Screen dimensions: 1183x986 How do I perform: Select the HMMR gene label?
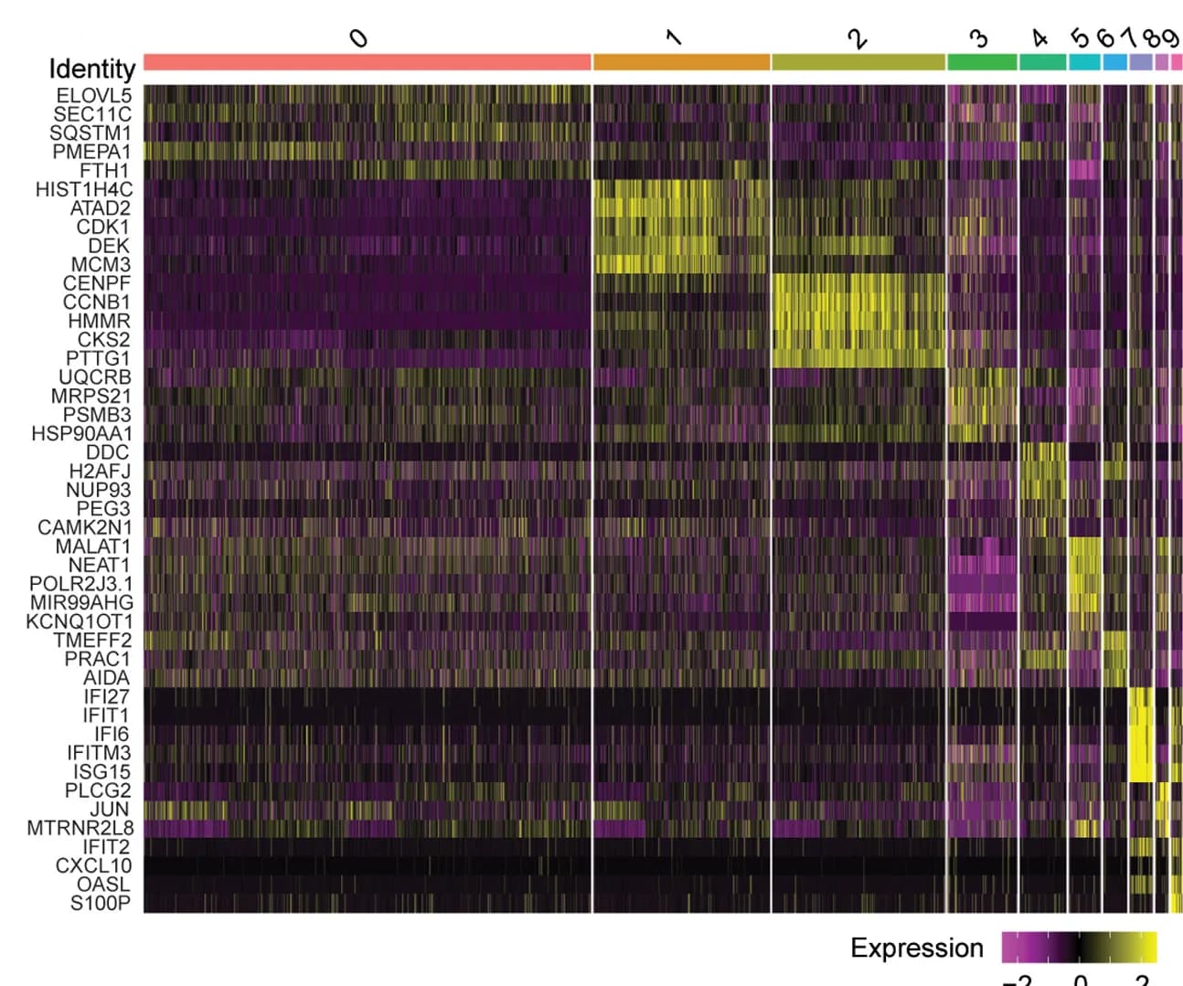(x=99, y=321)
